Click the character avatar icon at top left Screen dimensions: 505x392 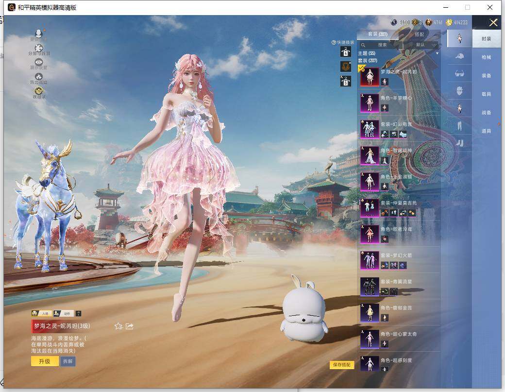click(x=39, y=33)
